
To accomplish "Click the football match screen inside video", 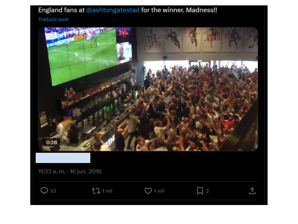I will point(82,55).
